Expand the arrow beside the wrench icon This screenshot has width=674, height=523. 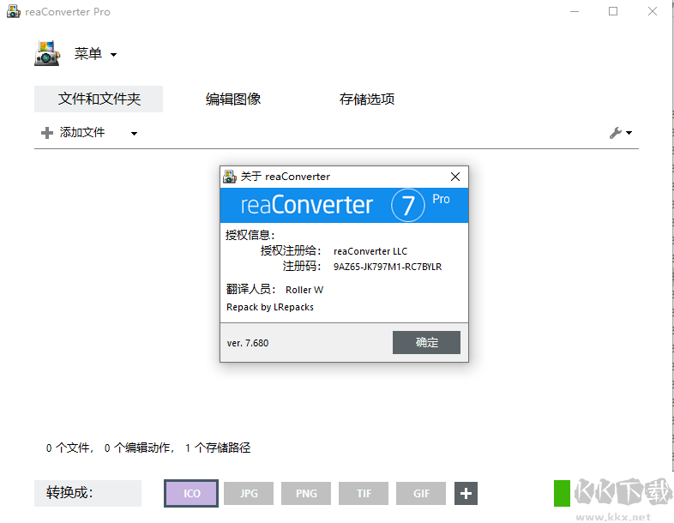[629, 133]
